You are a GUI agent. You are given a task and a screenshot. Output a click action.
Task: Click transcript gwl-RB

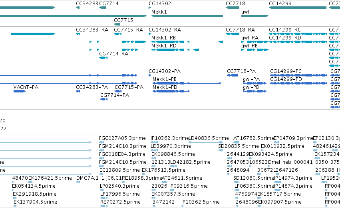click(249, 46)
